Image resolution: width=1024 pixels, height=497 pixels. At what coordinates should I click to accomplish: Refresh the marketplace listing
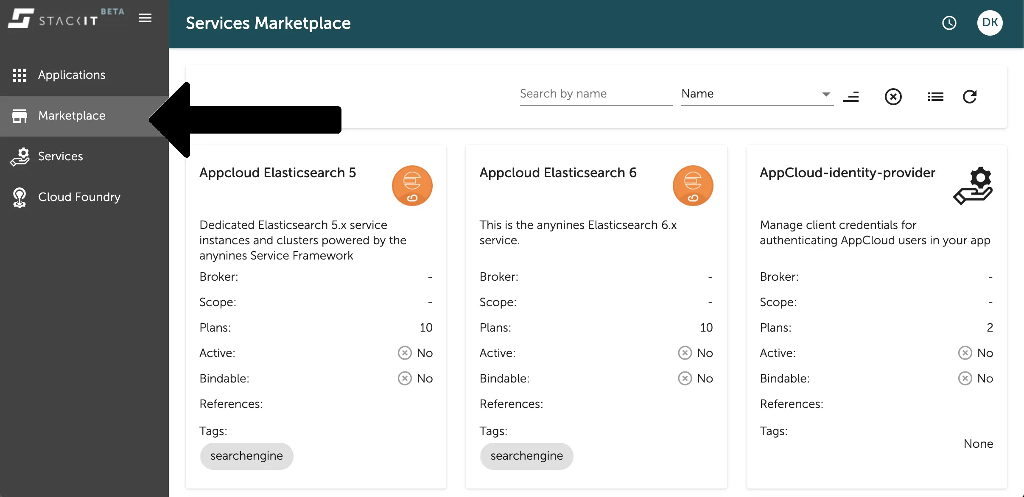[971, 96]
